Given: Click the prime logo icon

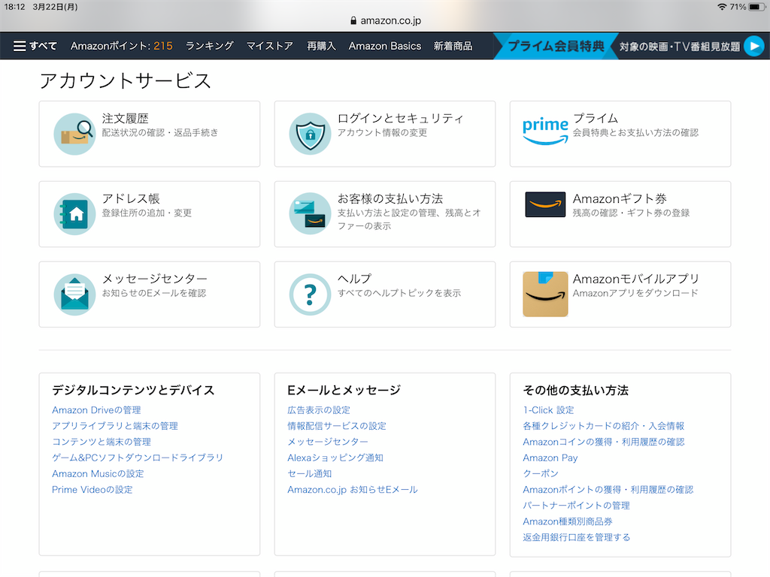Looking at the screenshot, I should coord(545,131).
